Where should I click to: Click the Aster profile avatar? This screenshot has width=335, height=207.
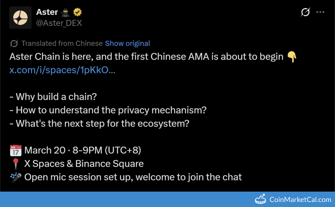[x=20, y=18]
